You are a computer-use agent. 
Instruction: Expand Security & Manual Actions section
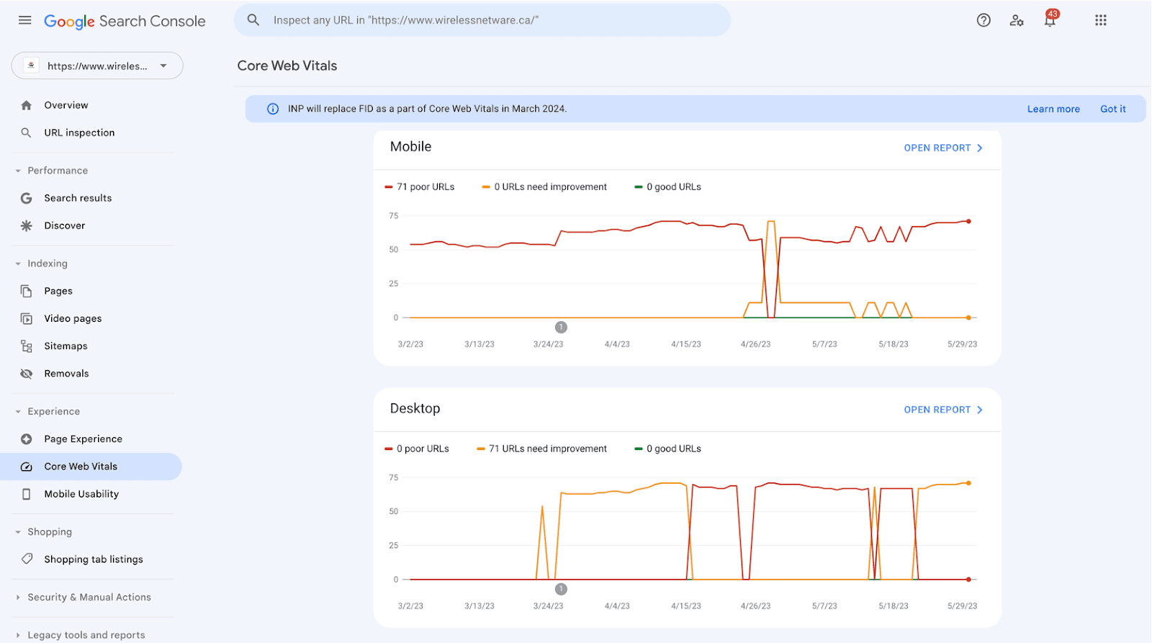tap(89, 597)
